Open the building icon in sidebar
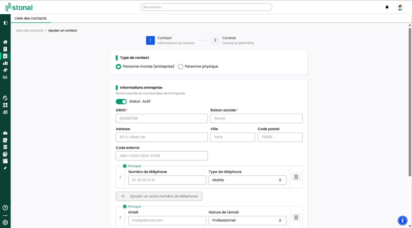 (5, 49)
